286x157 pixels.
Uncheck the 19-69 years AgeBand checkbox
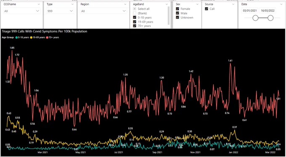tap(135, 22)
